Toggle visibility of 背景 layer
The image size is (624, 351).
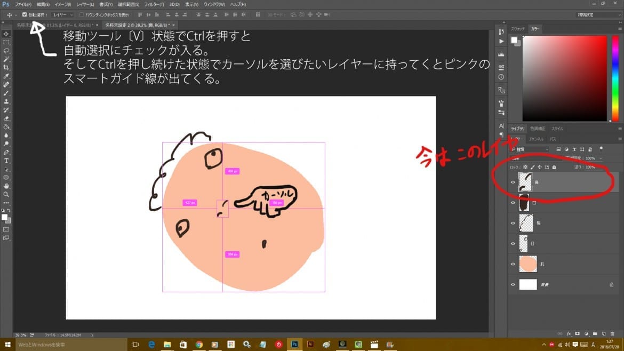(513, 285)
